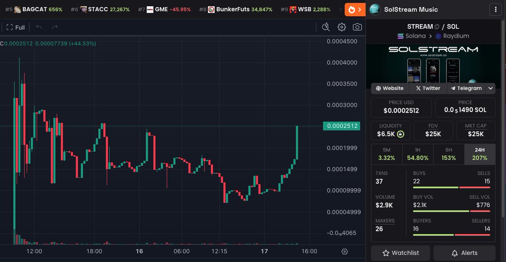Viewport: 506px width, 262px height.
Task: Click the PRICE 1490 SOL box
Action: click(465, 107)
